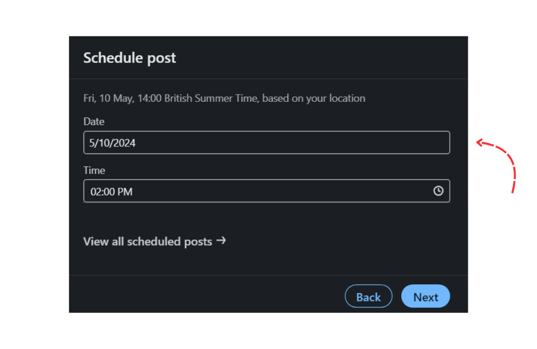Click the Time label above the field
The height and width of the screenshot is (349, 537).
tap(94, 170)
